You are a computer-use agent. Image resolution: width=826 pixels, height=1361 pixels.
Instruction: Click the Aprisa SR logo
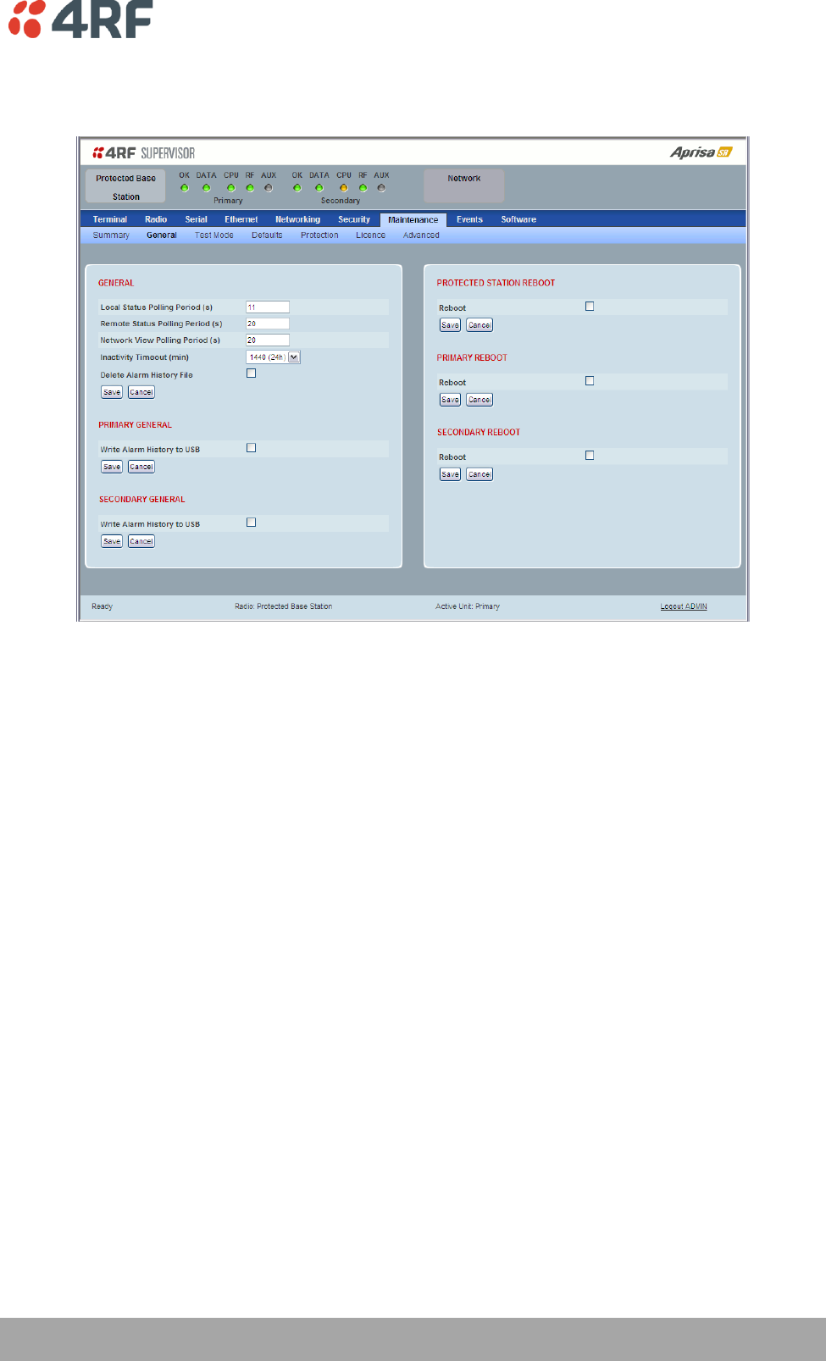tap(701, 152)
